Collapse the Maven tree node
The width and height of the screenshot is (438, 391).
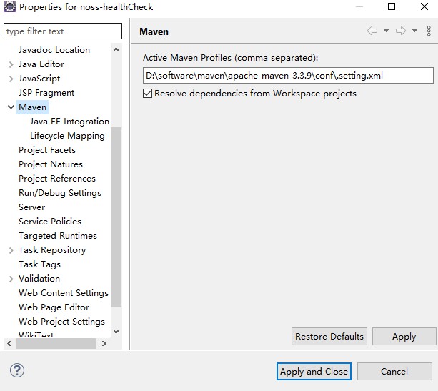tap(11, 107)
